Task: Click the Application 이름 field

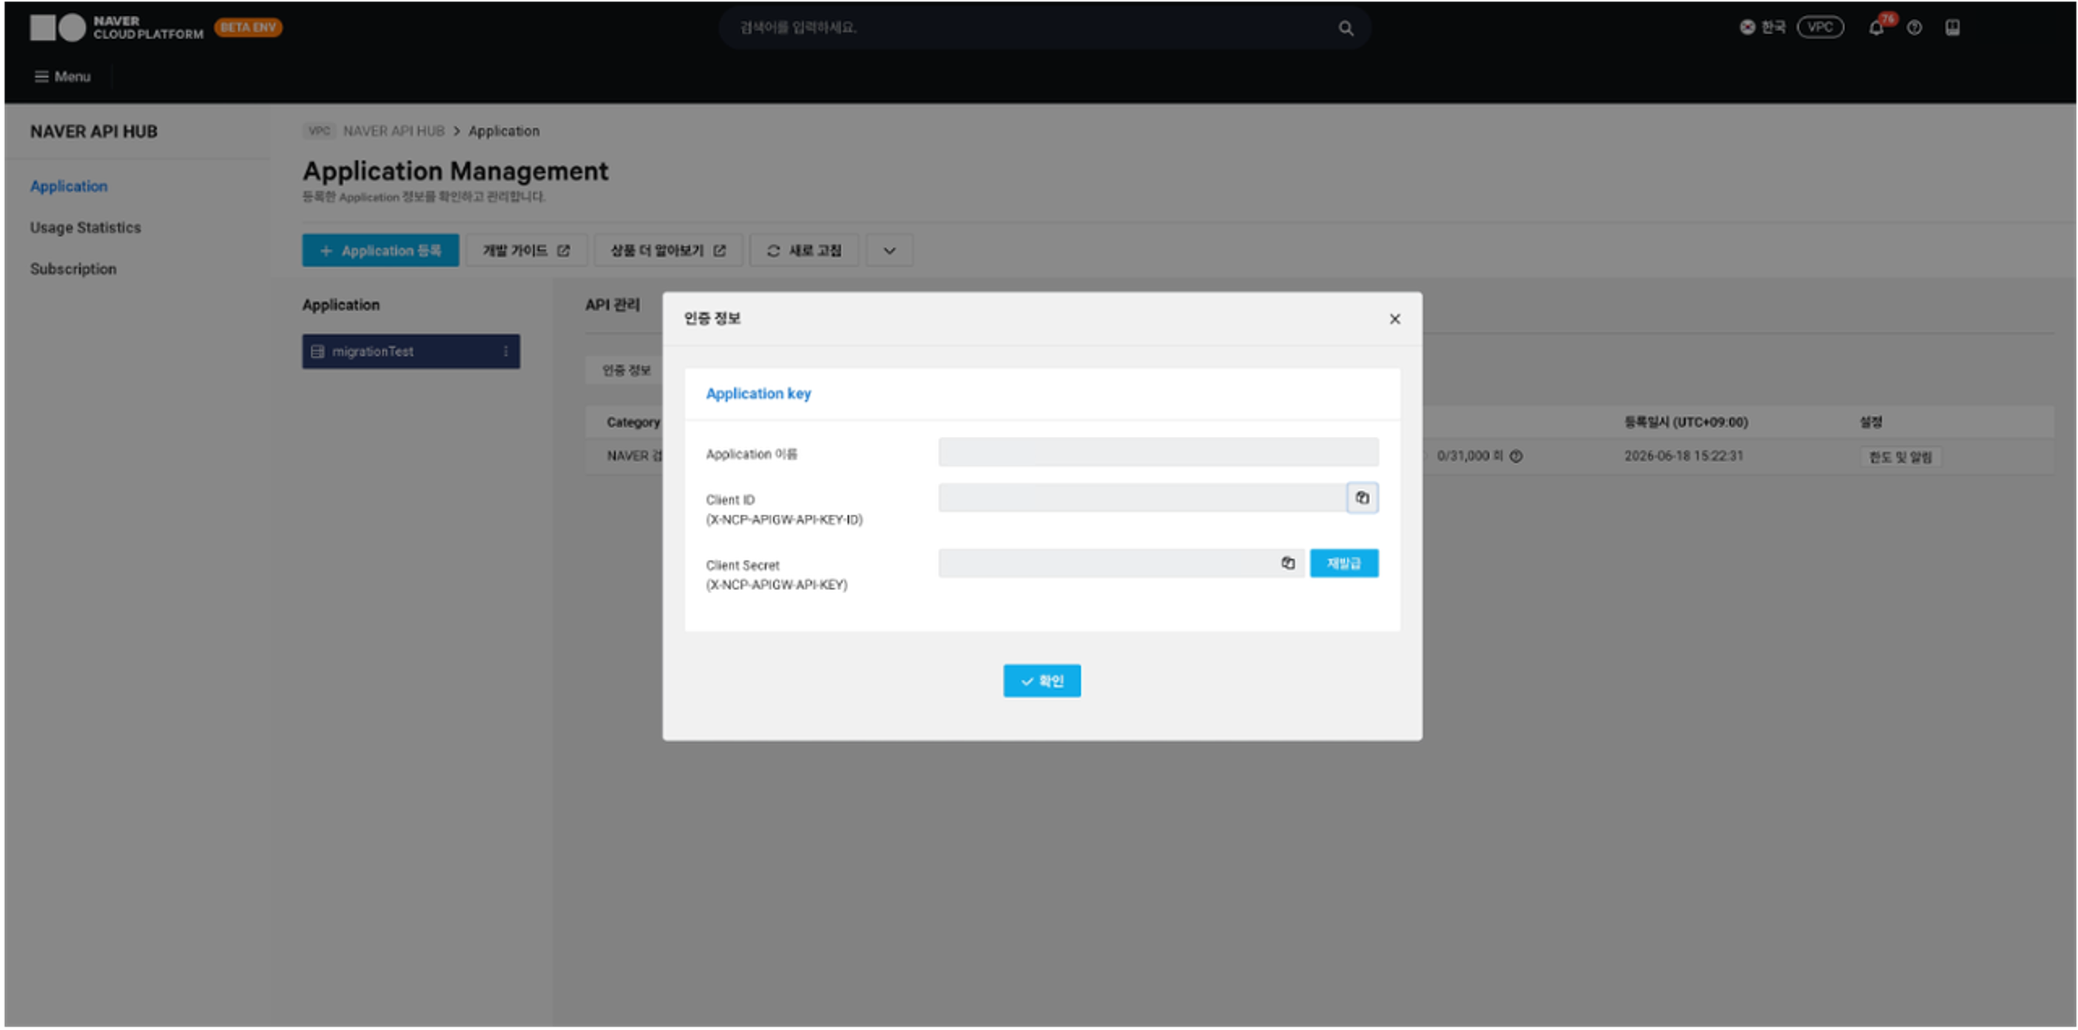Action: pos(1158,453)
